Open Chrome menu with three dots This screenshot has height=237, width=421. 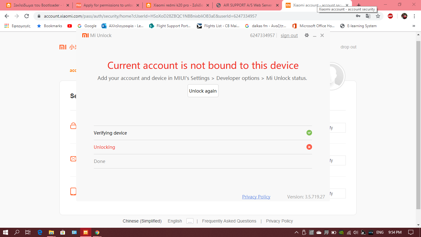click(414, 16)
